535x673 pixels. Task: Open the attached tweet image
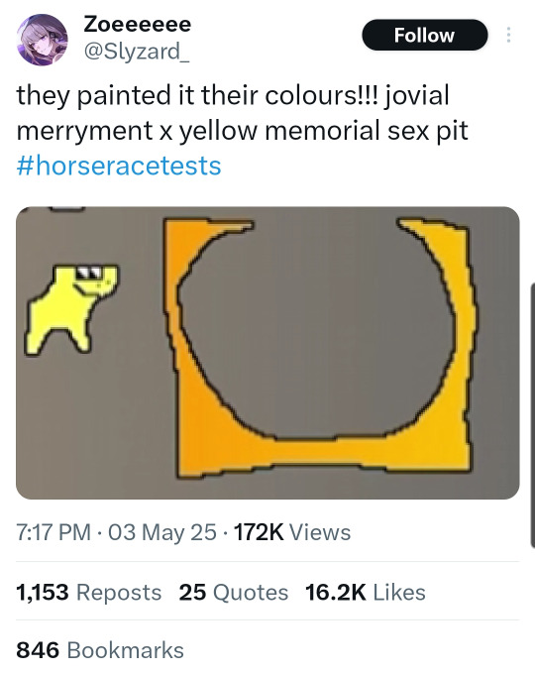(x=267, y=353)
